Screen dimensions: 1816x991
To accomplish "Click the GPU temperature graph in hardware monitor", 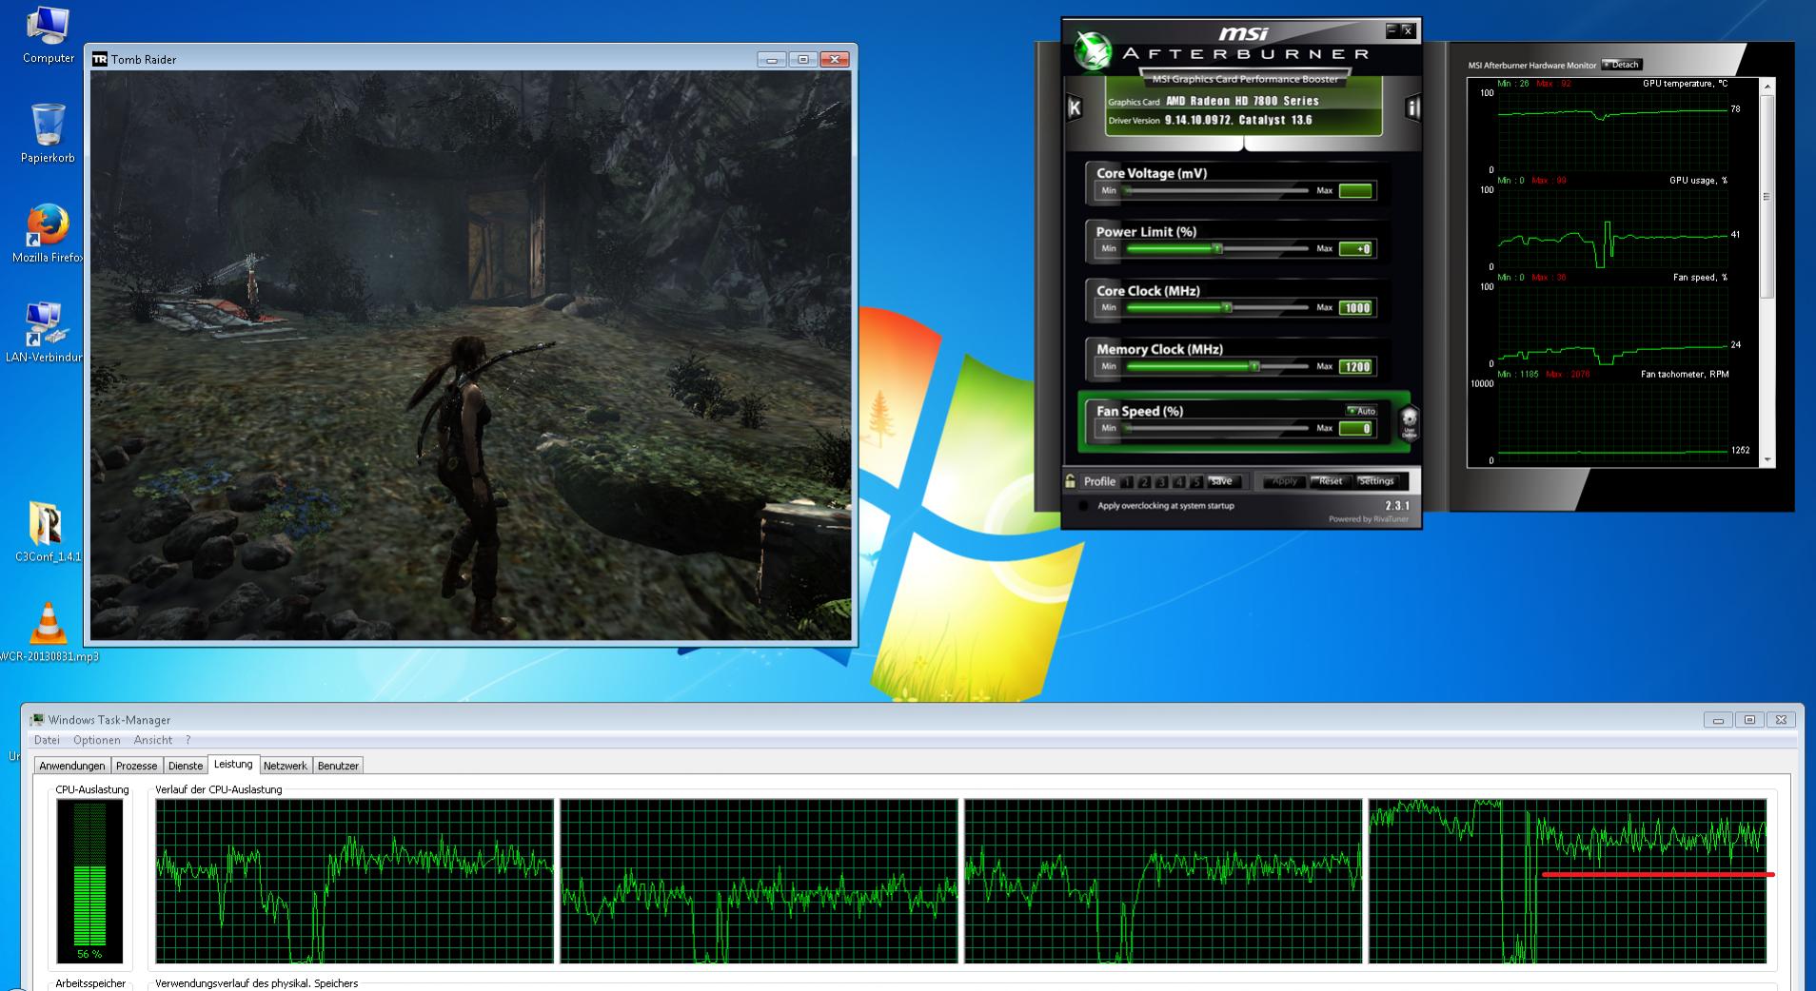I will tap(1612, 130).
